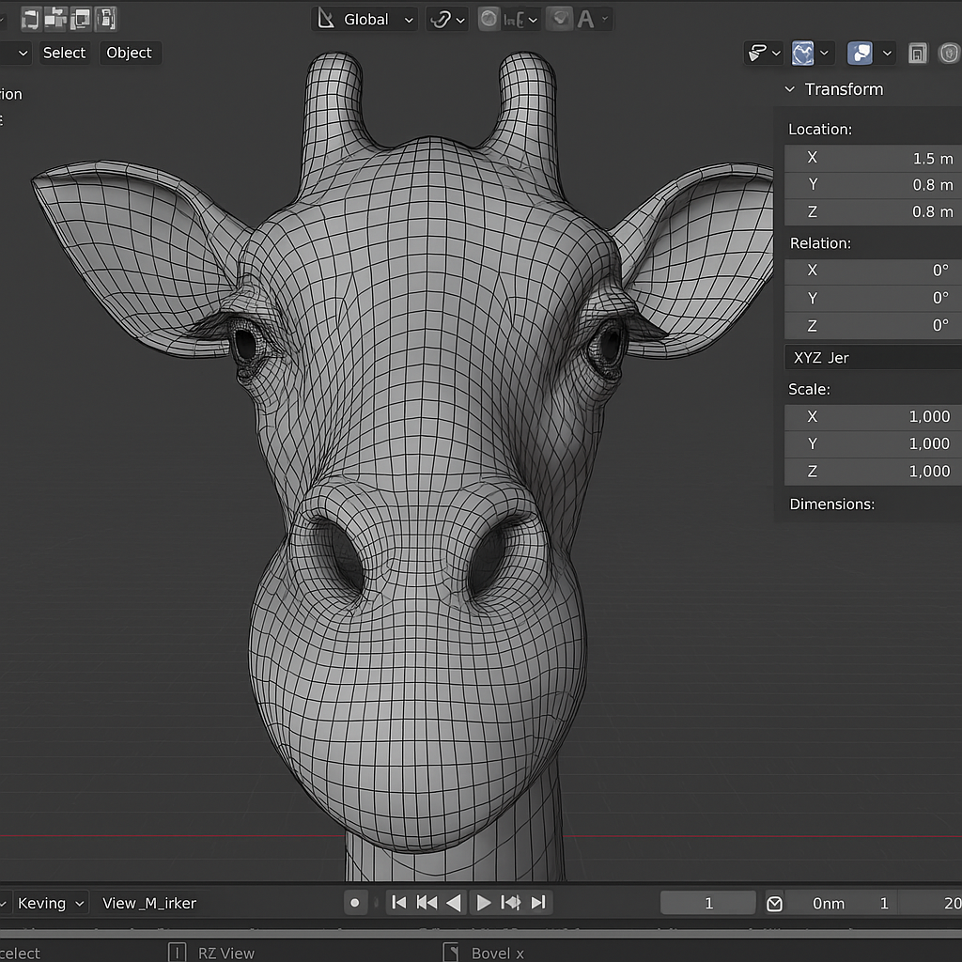962x962 pixels.
Task: Click the Location X value field
Action: click(872, 158)
